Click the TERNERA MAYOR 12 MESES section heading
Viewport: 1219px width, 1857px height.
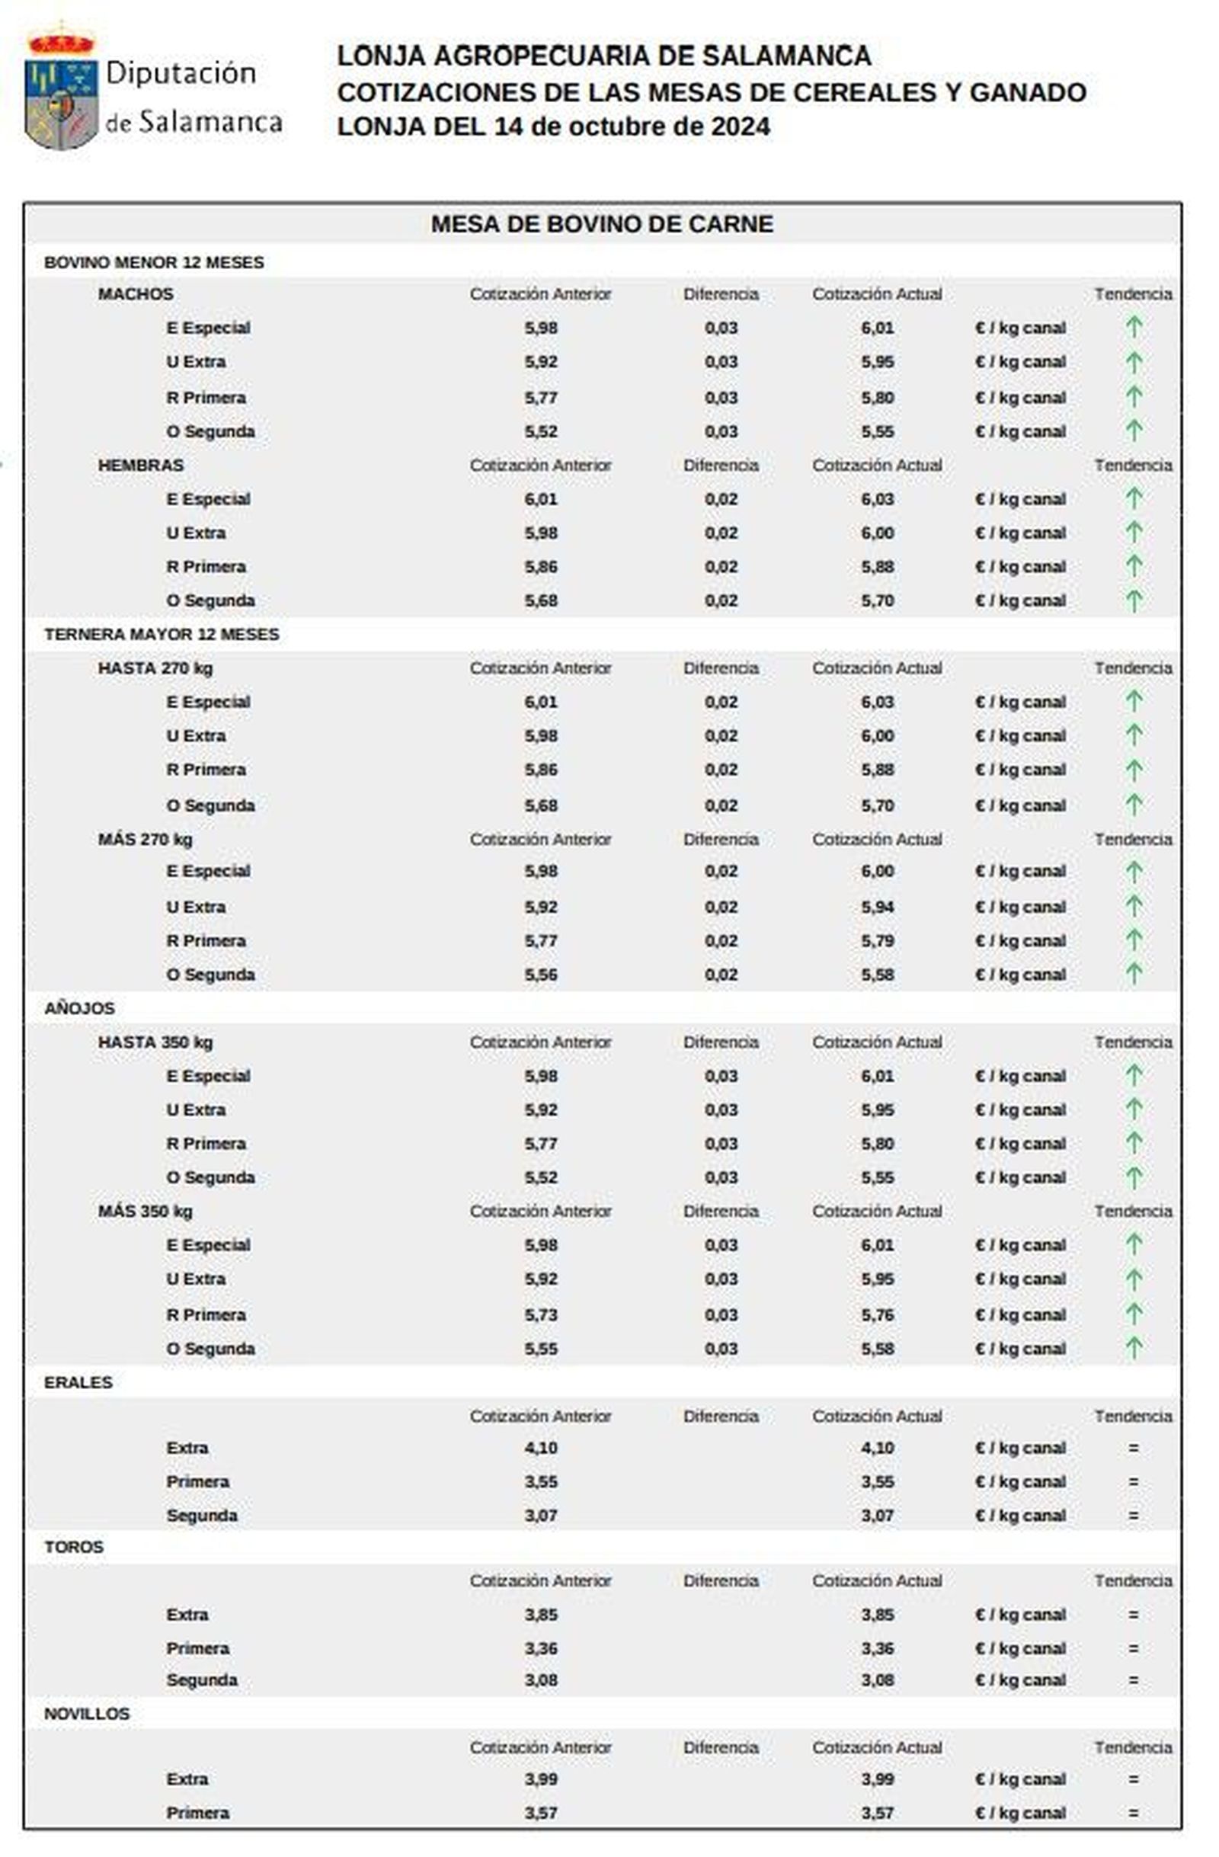(162, 634)
